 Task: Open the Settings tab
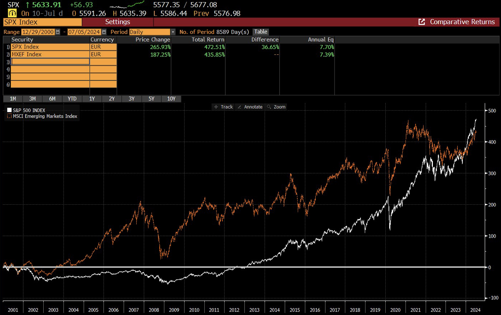tap(117, 22)
